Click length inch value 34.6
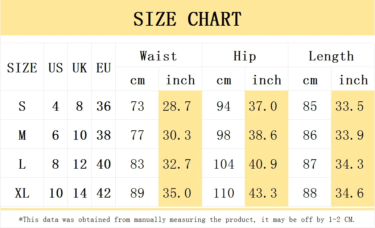 (x=349, y=193)
